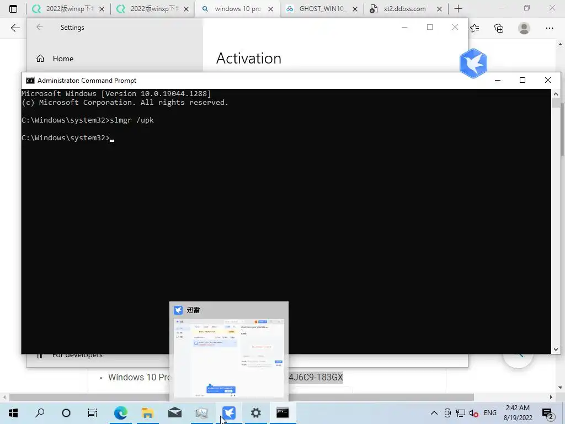Close the windows 10 pro tab
565x424 pixels.
coord(270,9)
